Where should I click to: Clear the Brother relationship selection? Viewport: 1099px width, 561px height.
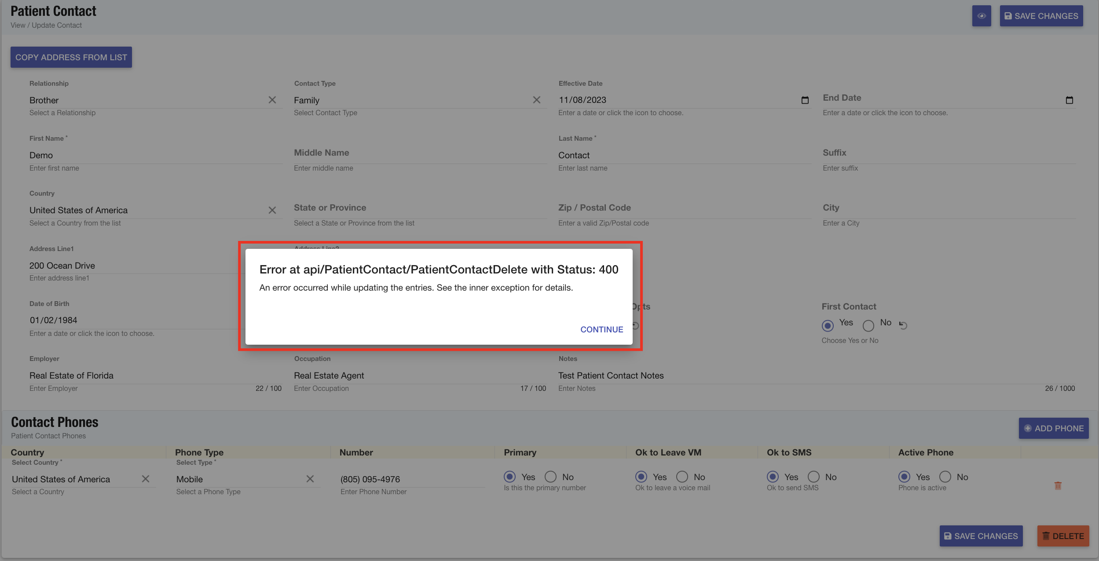coord(272,100)
